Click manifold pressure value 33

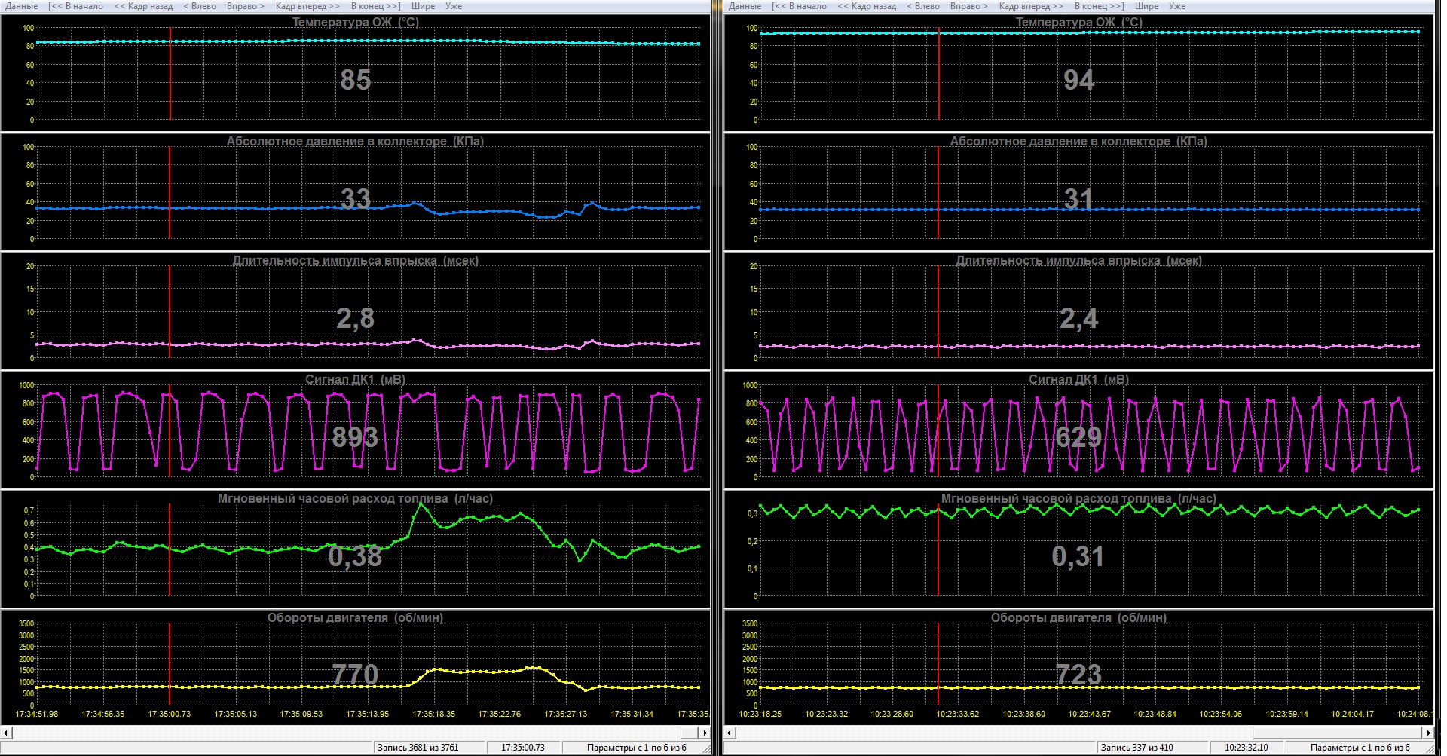(x=356, y=199)
